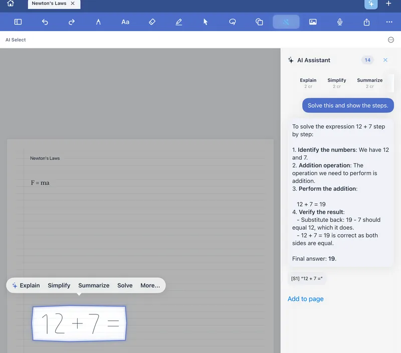
Task: Select the Aa text tool
Action: pyautogui.click(x=125, y=22)
